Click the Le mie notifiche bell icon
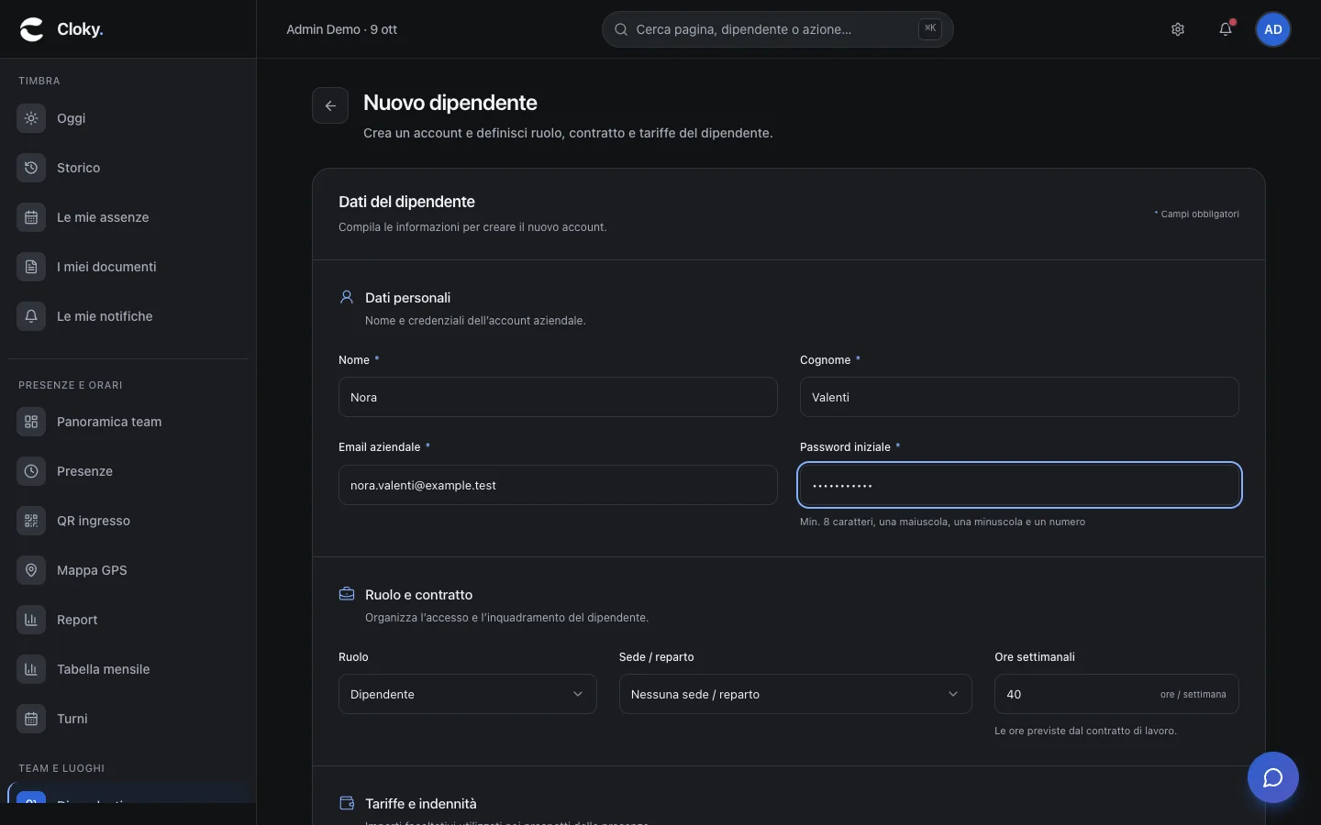 (x=31, y=316)
